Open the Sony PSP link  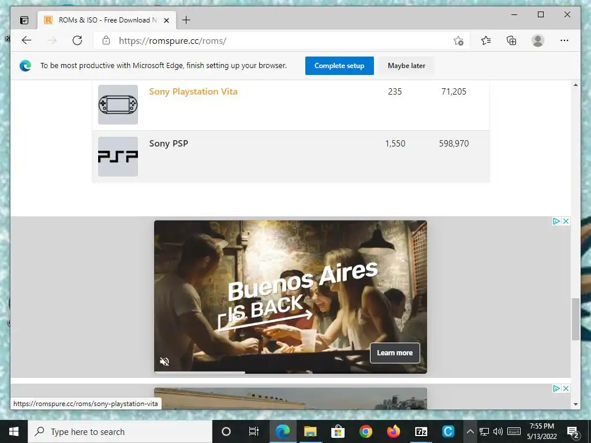pyautogui.click(x=169, y=144)
